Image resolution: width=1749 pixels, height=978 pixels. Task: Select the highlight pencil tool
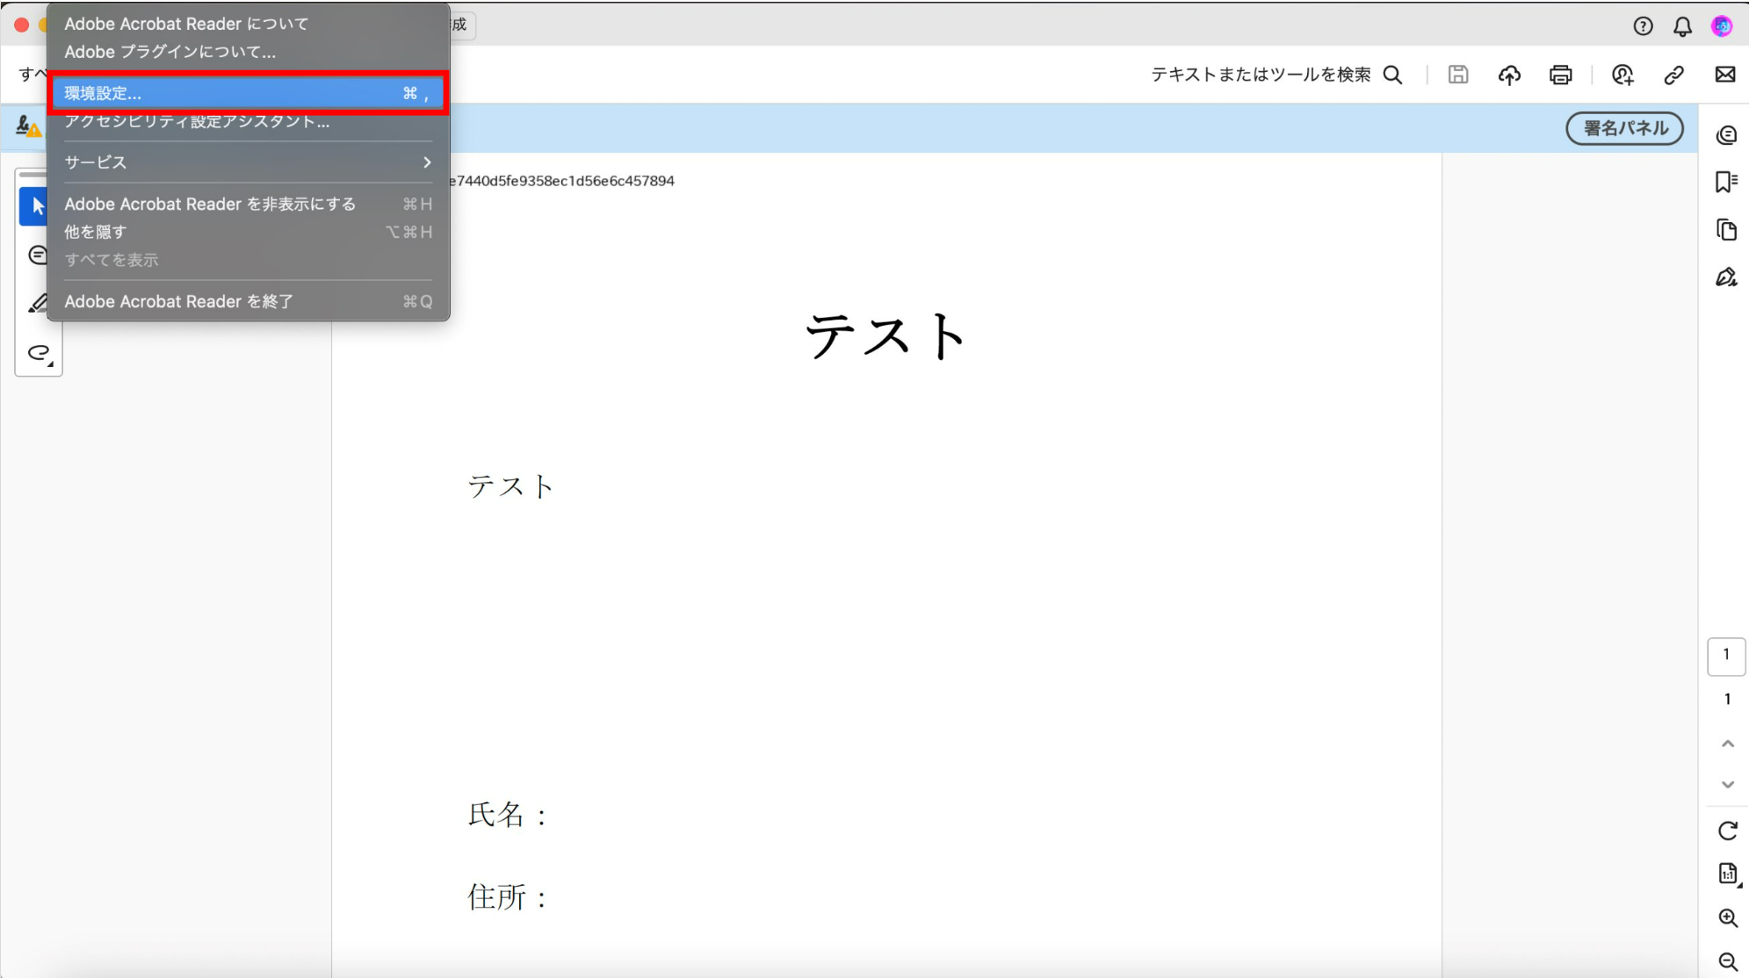pos(38,301)
